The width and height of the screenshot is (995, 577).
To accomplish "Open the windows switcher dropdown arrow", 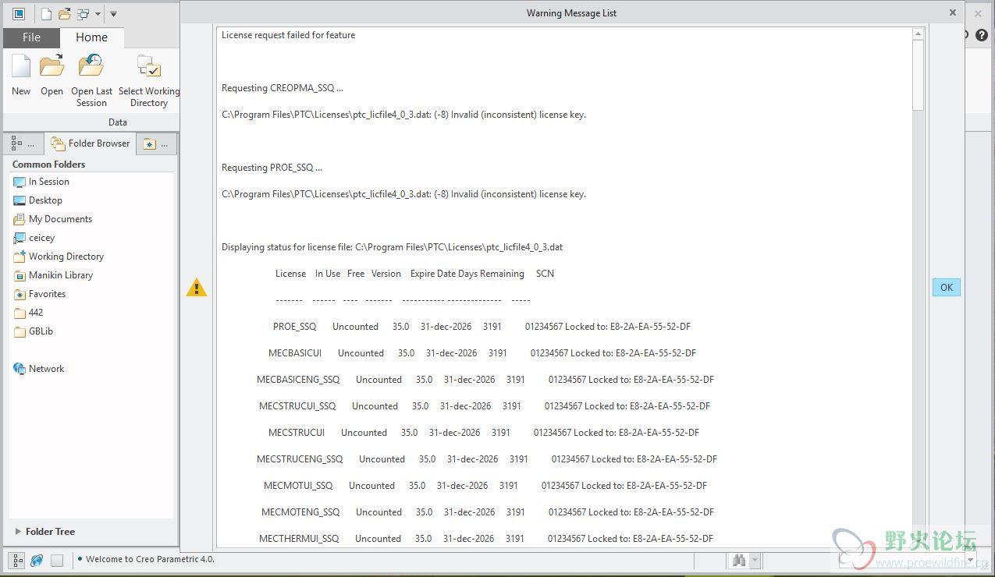I will point(98,14).
